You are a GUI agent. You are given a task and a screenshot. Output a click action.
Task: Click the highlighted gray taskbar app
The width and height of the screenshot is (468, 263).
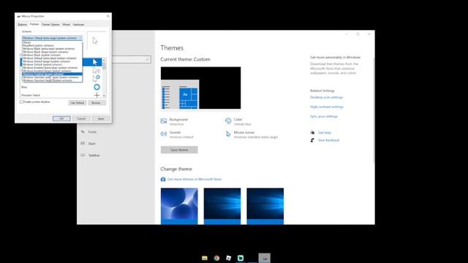[x=265, y=258]
